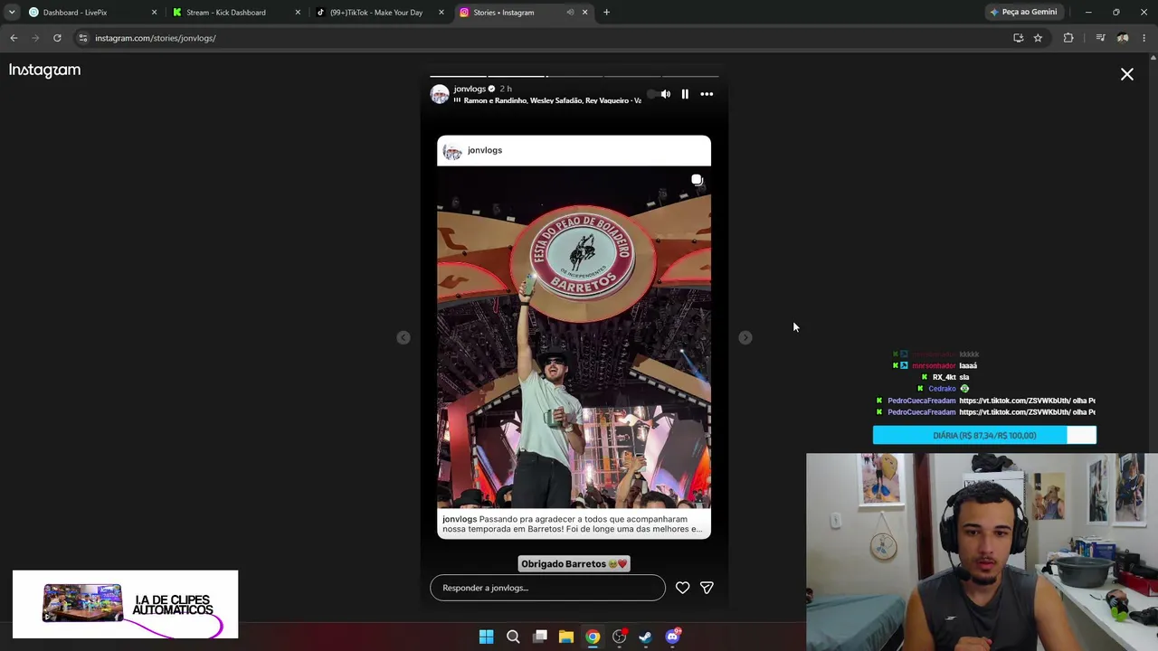Click the 'Responder a jonvlogs...' reply field
Viewport: 1158px width, 651px height.
coord(547,588)
